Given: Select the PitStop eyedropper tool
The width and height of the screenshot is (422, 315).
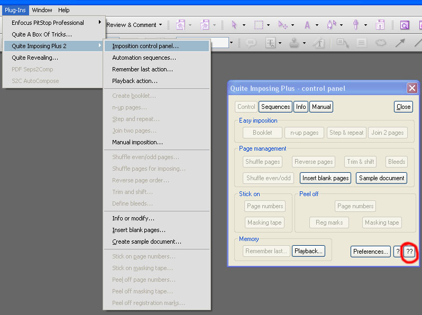Looking at the screenshot, I should tap(356, 25).
